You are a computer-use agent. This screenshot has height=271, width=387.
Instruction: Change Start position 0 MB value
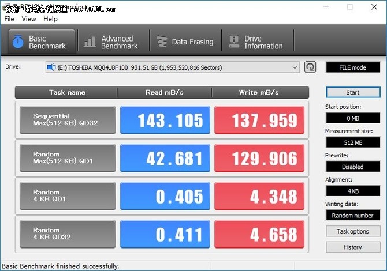pos(353,118)
